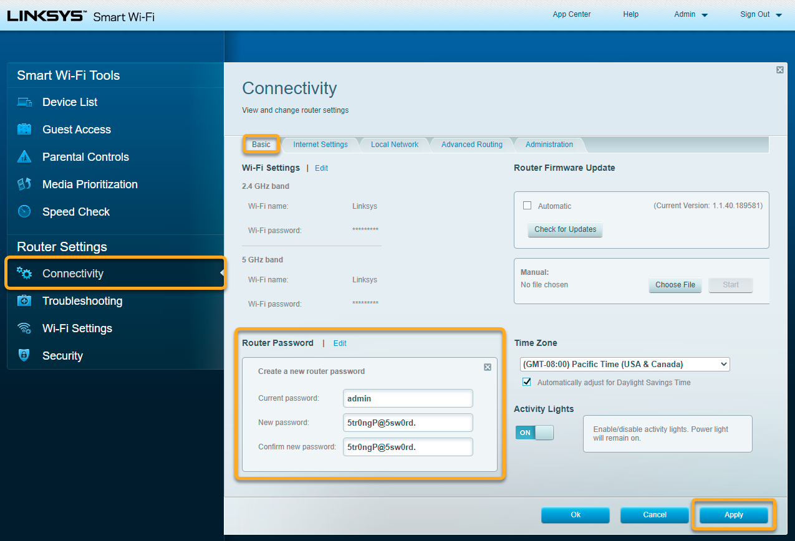Click the Device List icon in sidebar

pyautogui.click(x=24, y=102)
